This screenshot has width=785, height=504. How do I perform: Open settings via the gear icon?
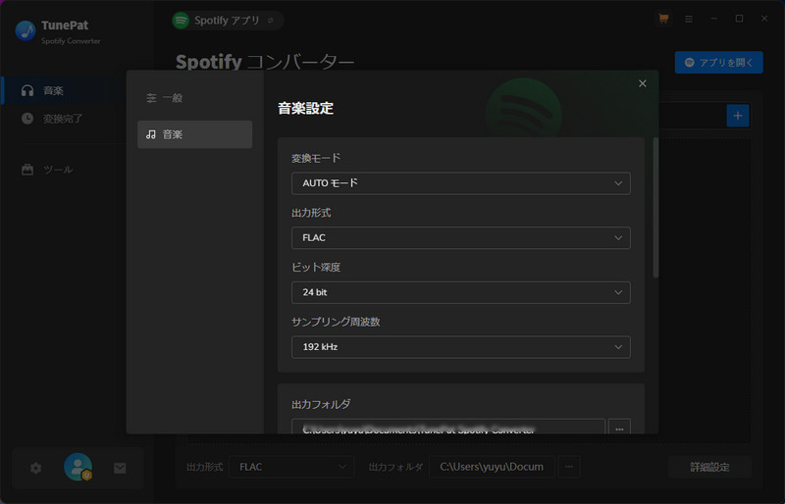(35, 468)
